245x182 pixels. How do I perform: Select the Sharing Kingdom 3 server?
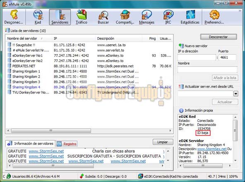point(89,82)
